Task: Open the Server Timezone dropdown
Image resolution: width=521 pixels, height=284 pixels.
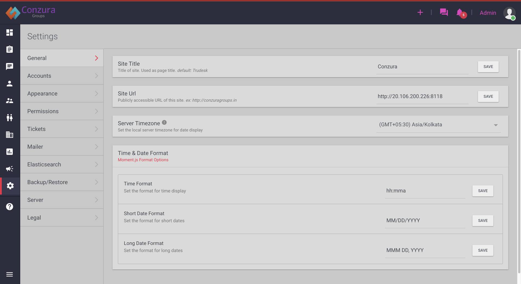Action: coord(438,125)
